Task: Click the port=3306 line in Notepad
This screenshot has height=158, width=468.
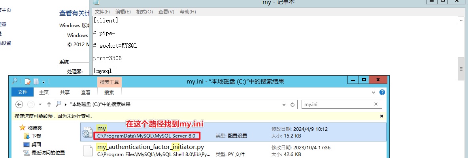Action: [x=108, y=59]
